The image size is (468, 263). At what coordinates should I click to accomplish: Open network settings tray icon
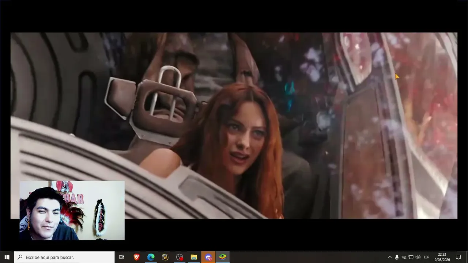pos(411,257)
